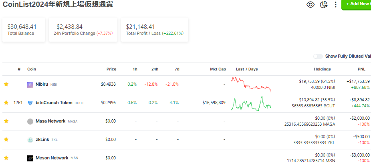Viewport: 371px width, 167px height.
Task: Click the Meson Network logo
Action: tap(30, 158)
